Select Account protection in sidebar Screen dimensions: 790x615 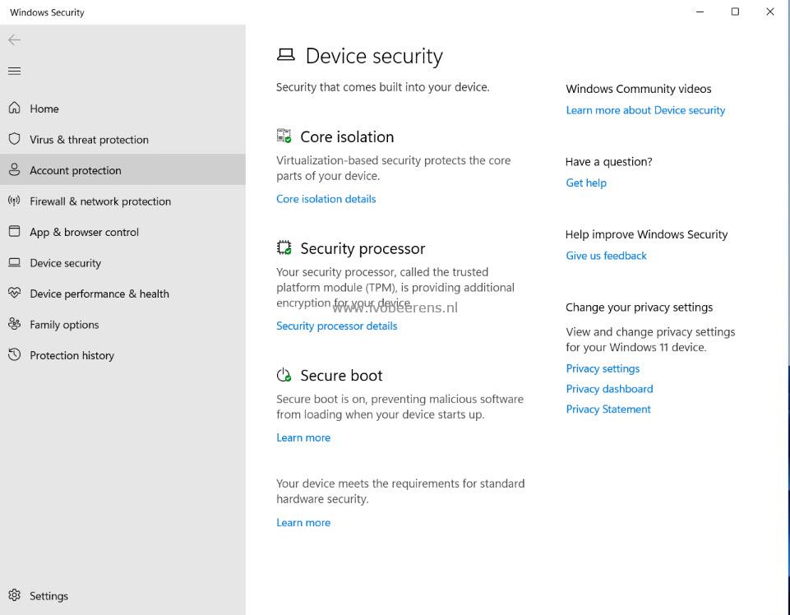76,170
